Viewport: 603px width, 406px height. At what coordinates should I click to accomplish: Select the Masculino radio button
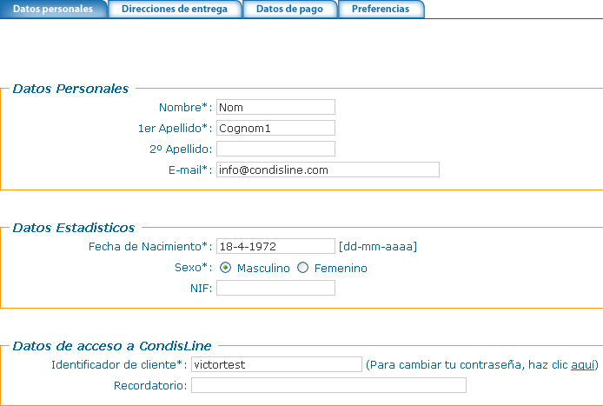tap(225, 268)
